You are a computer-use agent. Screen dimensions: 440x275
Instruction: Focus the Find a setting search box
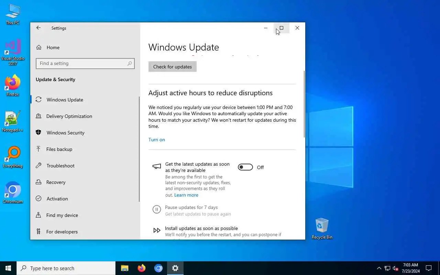pos(85,63)
